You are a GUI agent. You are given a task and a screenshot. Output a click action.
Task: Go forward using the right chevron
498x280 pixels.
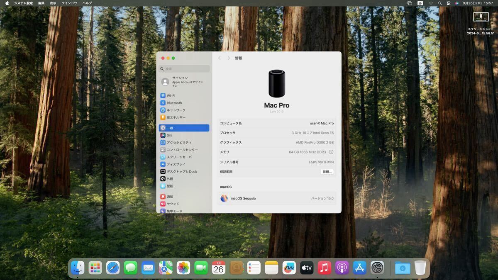click(x=228, y=58)
